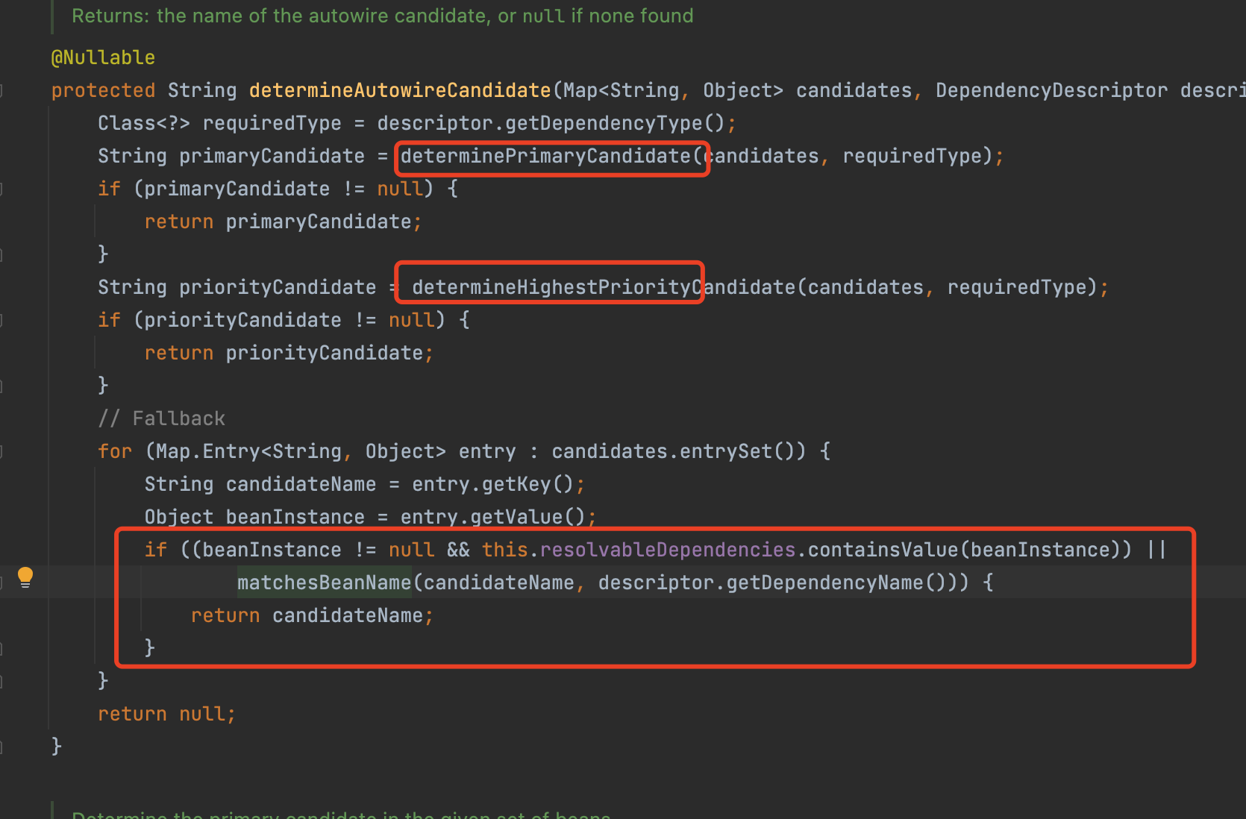Click the 'if (priorityCandidate != null)' condition

point(284,320)
